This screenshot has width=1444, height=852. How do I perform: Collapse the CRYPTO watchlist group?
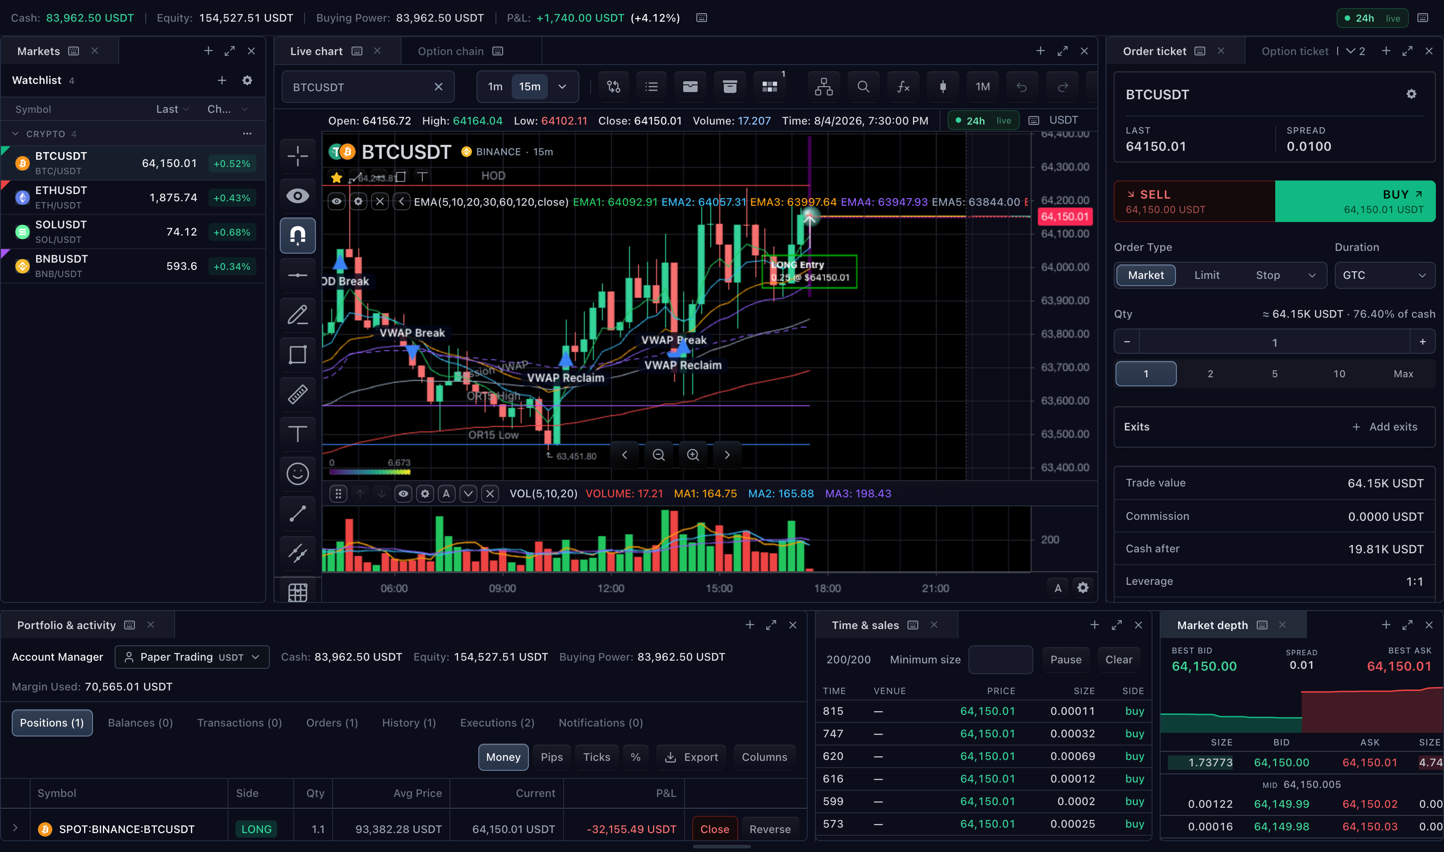click(15, 134)
